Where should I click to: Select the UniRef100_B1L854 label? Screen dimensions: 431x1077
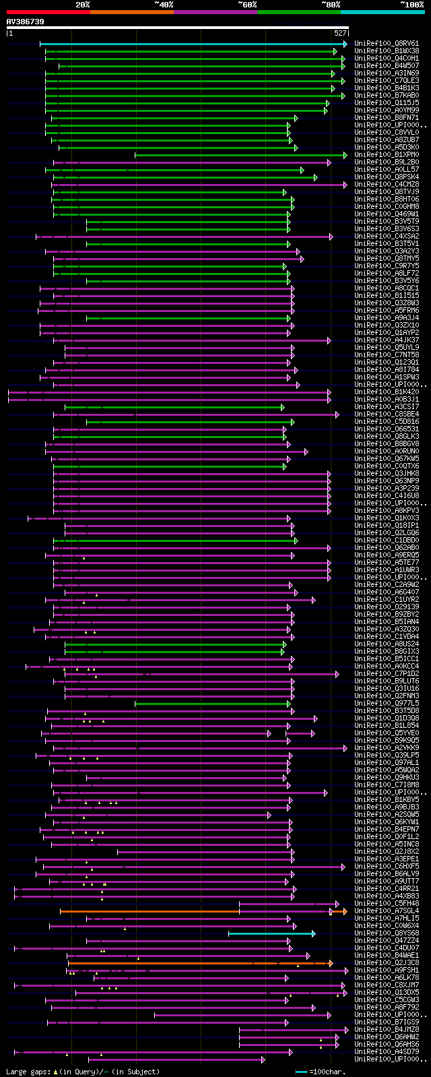[387, 726]
